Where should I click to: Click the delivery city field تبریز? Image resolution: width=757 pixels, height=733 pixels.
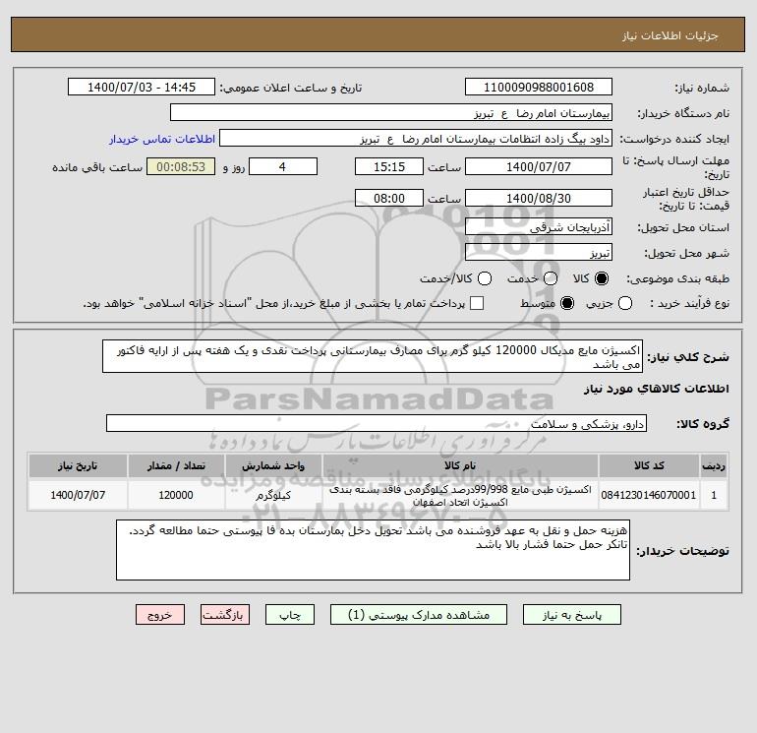coord(539,252)
